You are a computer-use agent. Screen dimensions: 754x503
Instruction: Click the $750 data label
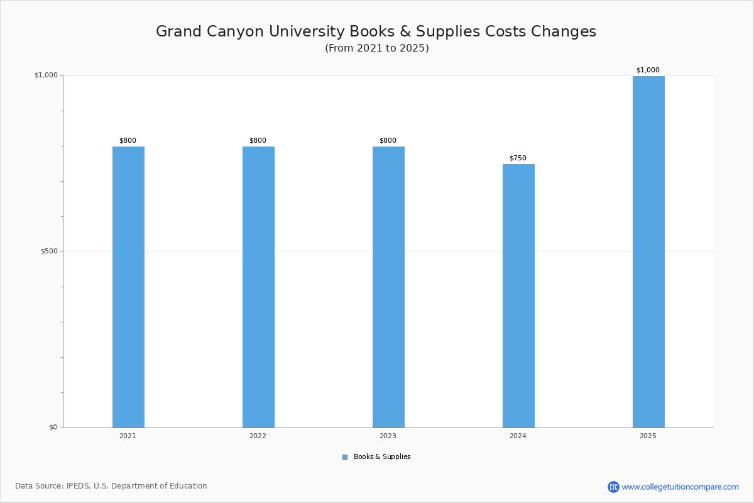coord(518,158)
